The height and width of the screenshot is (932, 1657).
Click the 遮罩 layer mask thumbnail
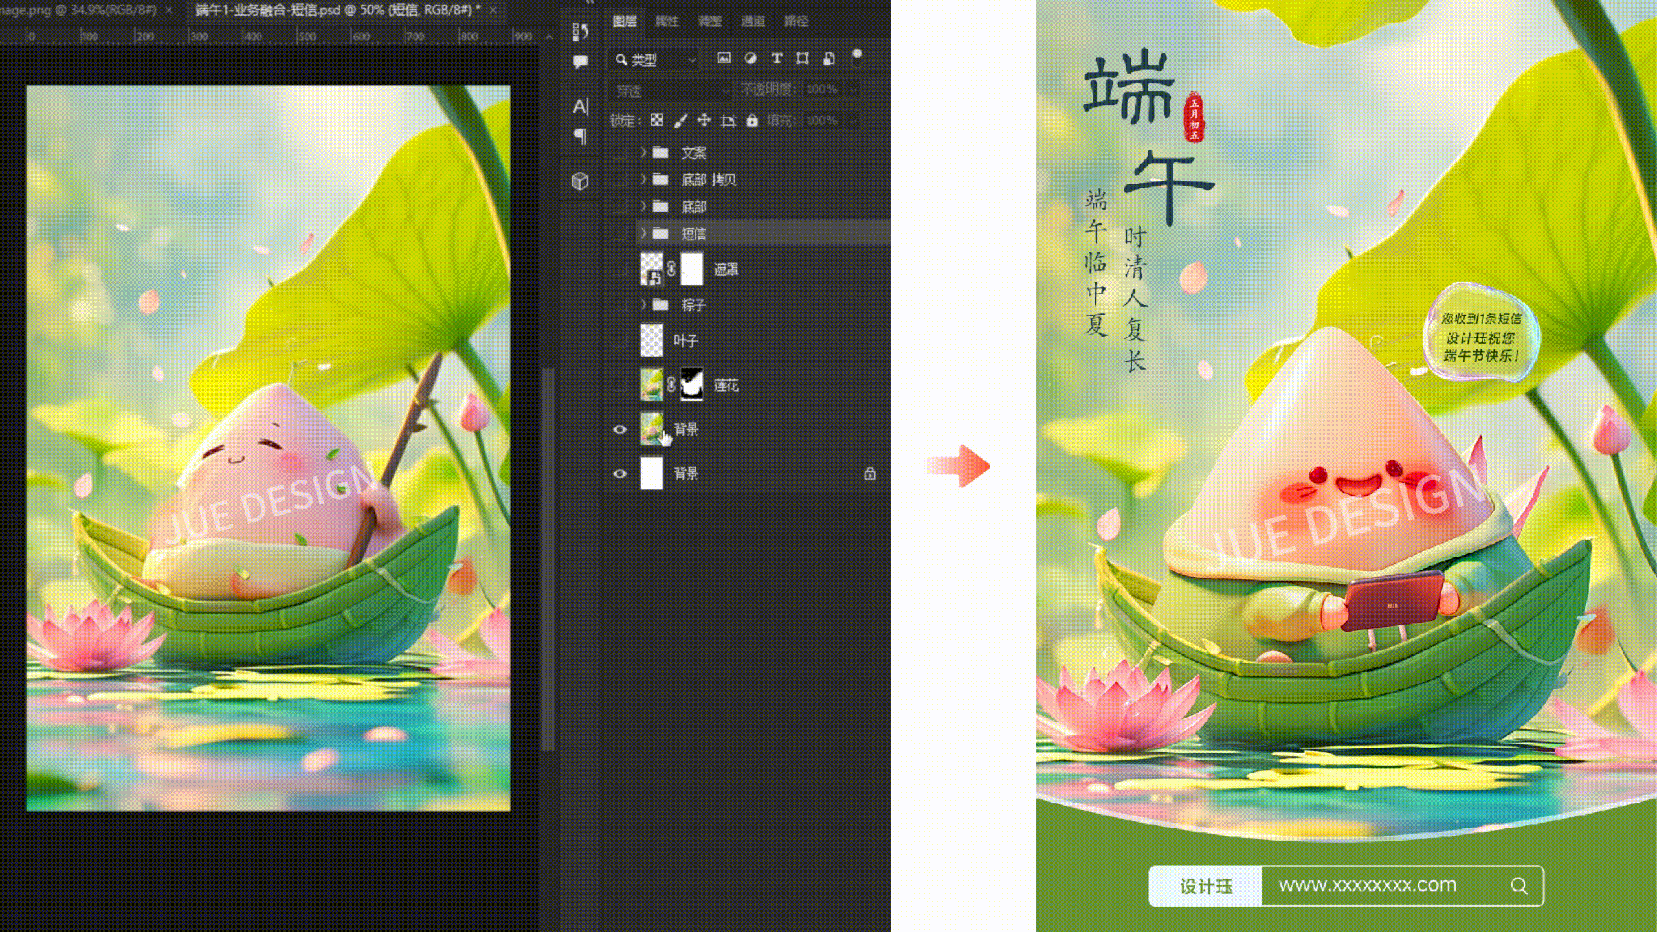click(691, 269)
